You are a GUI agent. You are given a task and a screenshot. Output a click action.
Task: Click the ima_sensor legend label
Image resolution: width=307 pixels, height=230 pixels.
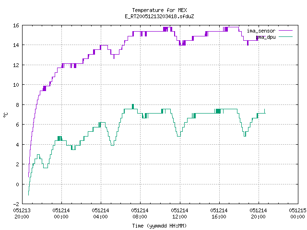pyautogui.click(x=261, y=31)
